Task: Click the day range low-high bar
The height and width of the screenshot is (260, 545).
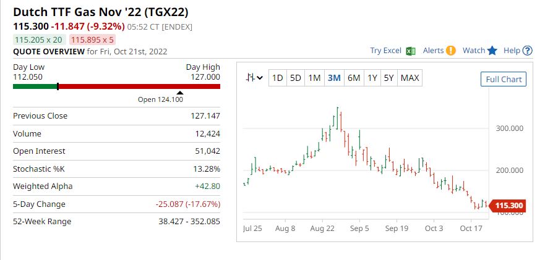Action: 116,86
